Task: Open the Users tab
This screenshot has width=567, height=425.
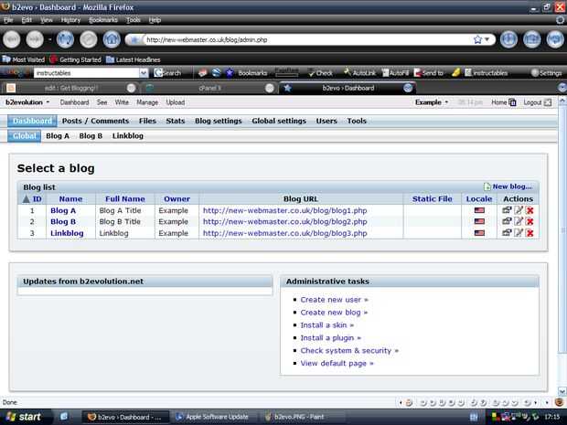Action: (x=326, y=121)
